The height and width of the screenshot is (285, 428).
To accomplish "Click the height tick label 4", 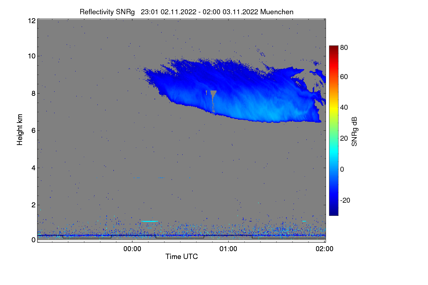I will click(34, 168).
